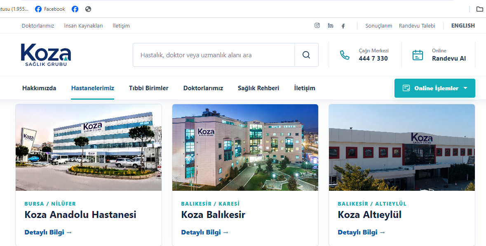
Task: Open the Sağlık Rehberi menu
Action: coord(258,88)
